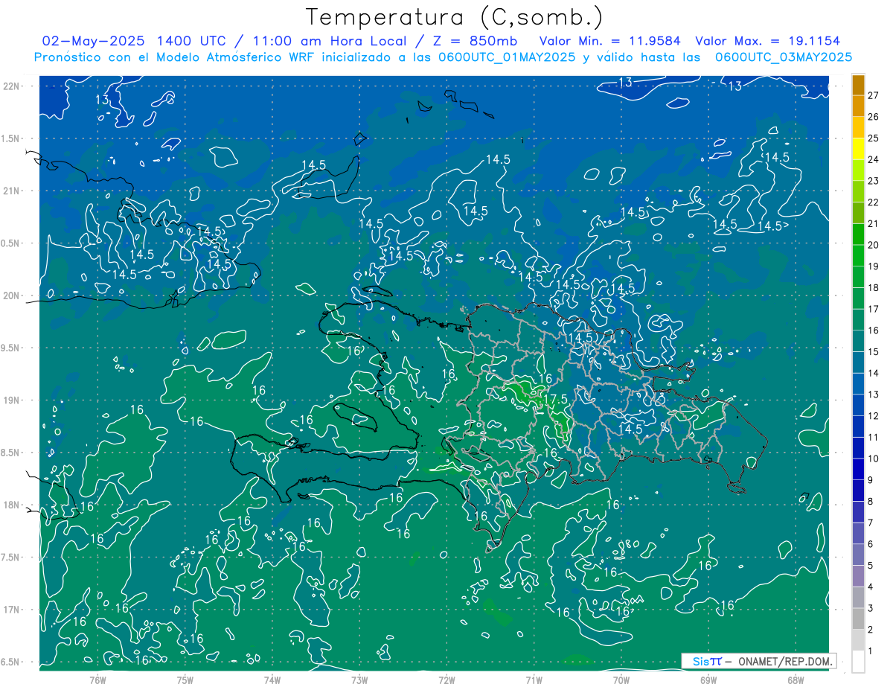
Task: Click the colorbar label 7
Action: tap(871, 523)
